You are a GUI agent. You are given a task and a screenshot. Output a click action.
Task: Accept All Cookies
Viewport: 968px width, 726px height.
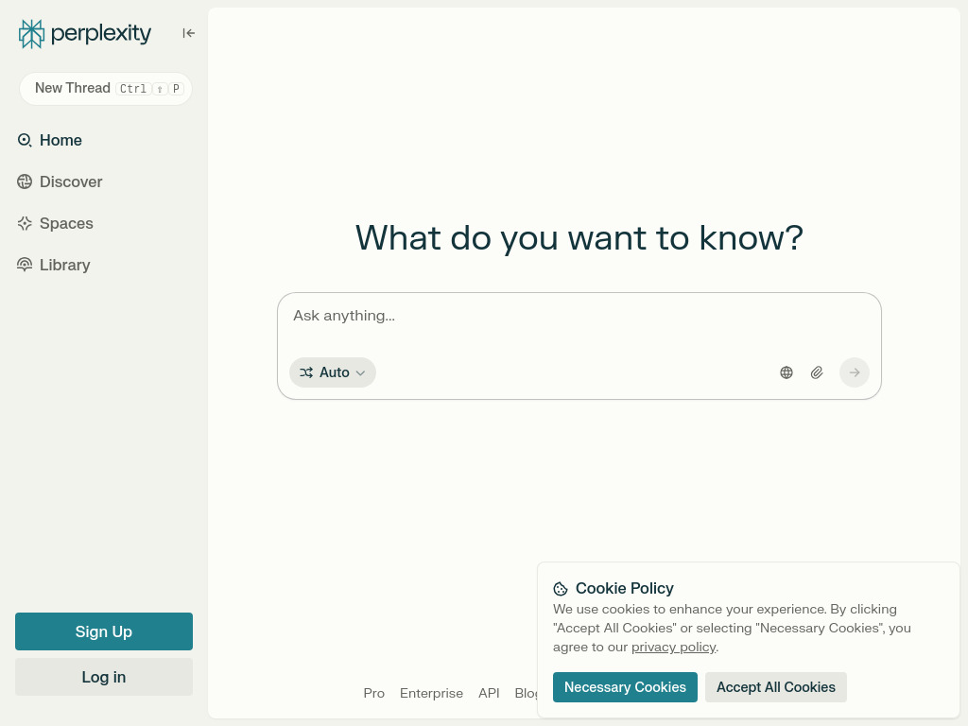(x=775, y=687)
